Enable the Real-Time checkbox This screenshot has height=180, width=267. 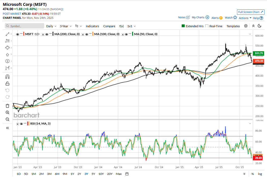207,26
